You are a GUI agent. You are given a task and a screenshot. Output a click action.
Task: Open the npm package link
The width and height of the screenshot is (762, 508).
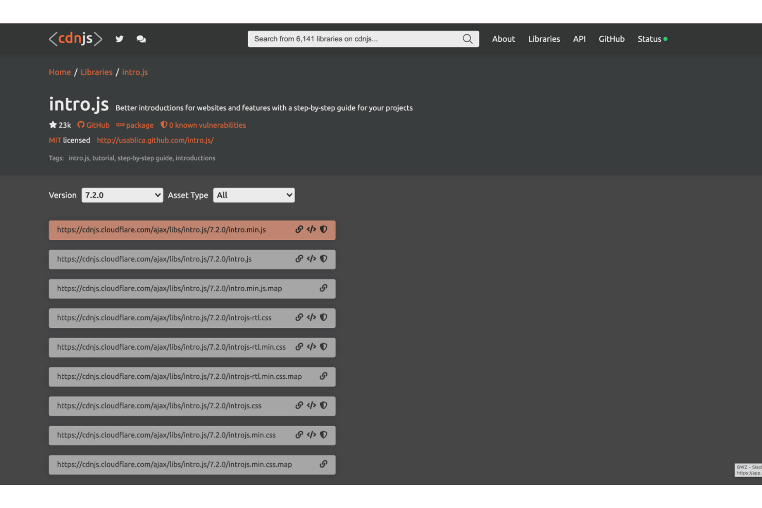point(135,125)
